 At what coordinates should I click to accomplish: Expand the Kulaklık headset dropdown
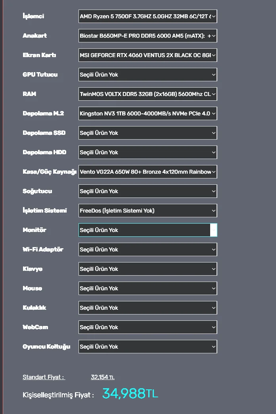pyautogui.click(x=148, y=308)
